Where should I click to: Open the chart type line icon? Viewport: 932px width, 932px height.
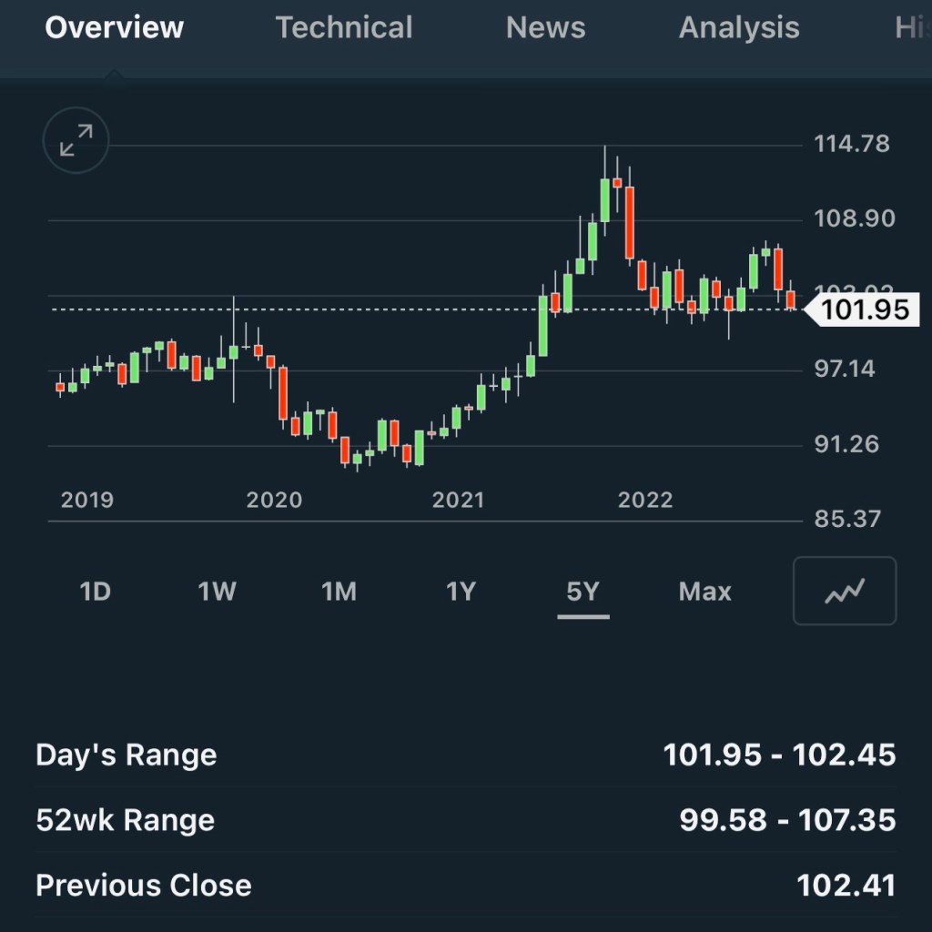(845, 592)
